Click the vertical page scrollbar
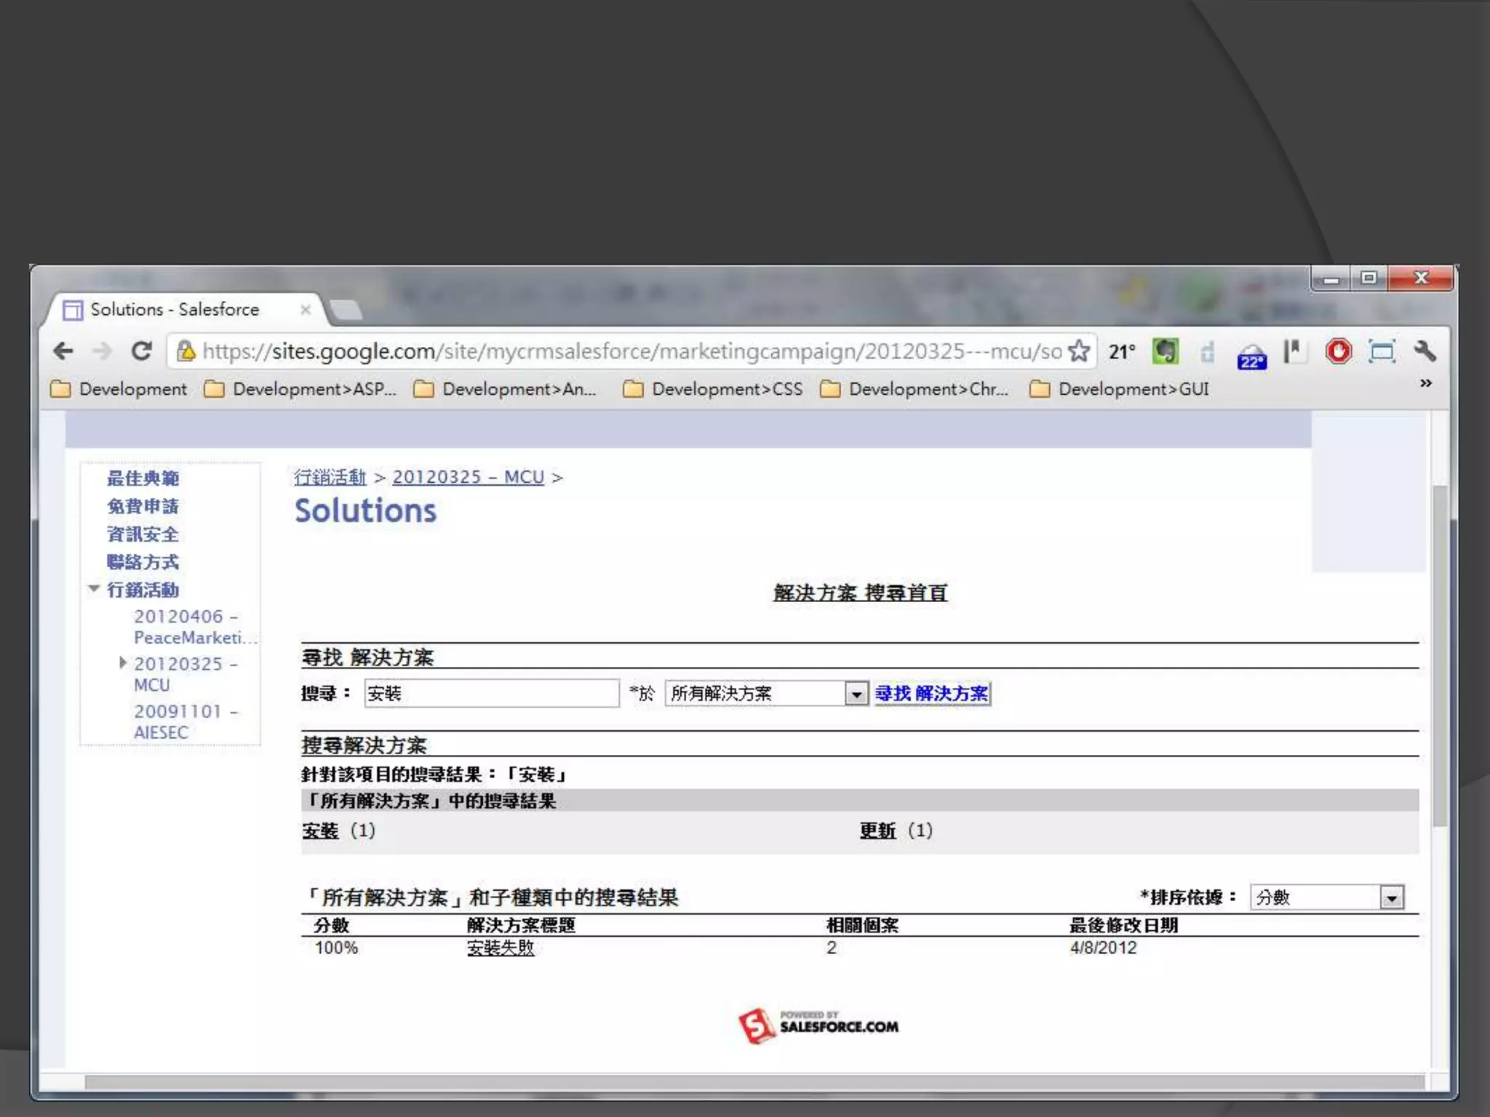Image resolution: width=1490 pixels, height=1117 pixels. (1438, 654)
